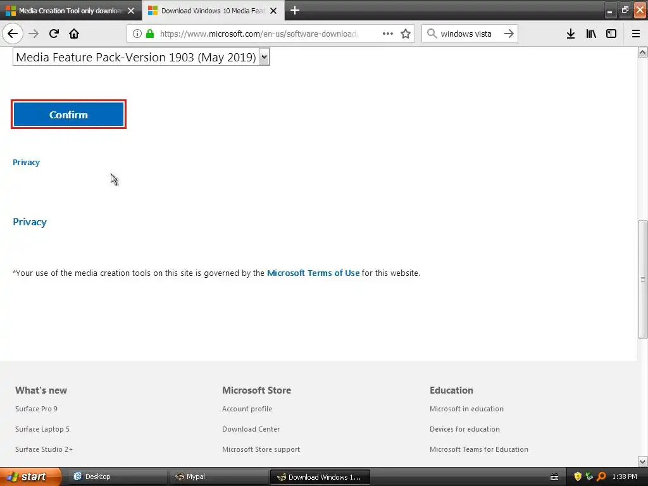Click the keyboard icon in system tray
This screenshot has width=648, height=486.
tap(554, 477)
